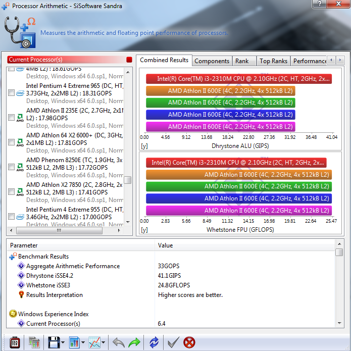Screen dimensions: 351x351
Task: Click the AMD logo beside Athlon II 235E
Action: 20,118
